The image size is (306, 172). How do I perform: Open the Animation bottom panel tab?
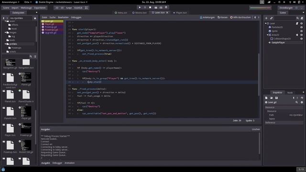click(69, 163)
